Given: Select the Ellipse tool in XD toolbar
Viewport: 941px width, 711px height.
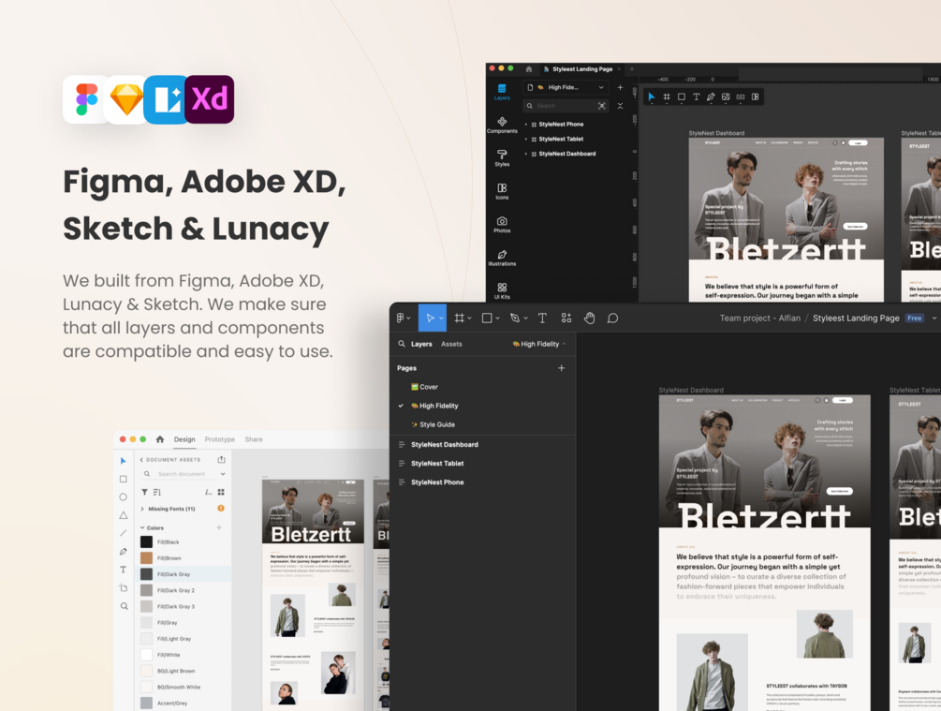Looking at the screenshot, I should (123, 497).
